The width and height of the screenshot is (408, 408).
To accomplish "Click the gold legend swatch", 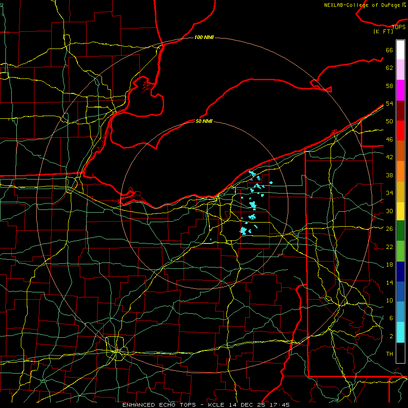I will pyautogui.click(x=400, y=192).
